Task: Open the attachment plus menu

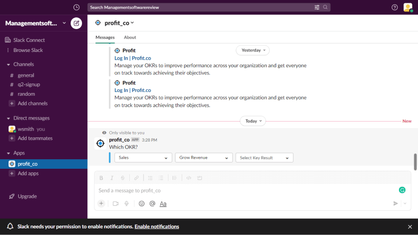Action: [101, 204]
